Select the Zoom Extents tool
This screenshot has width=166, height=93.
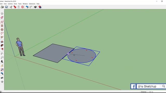2,73
